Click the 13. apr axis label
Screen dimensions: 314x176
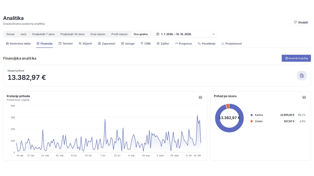[x=20, y=155]
